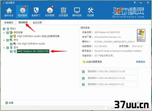Open the 软件管理 disc section

(x=50, y=12)
